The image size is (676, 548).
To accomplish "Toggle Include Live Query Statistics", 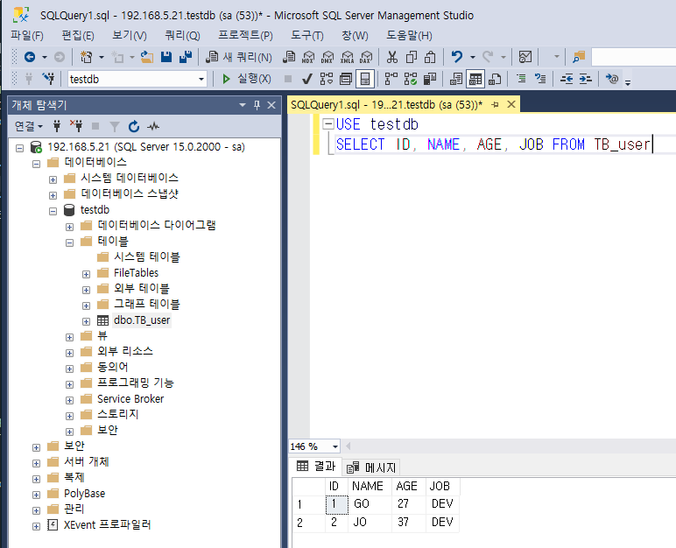I will tap(411, 79).
